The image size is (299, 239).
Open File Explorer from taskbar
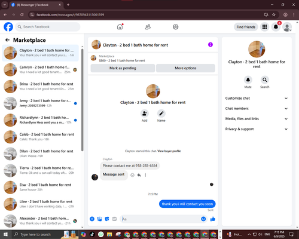click(109, 234)
